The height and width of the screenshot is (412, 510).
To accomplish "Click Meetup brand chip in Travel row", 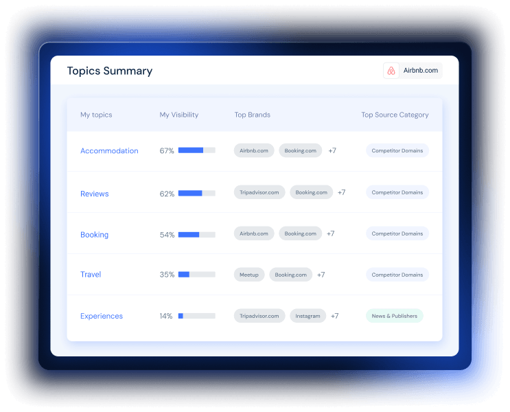I will (249, 275).
